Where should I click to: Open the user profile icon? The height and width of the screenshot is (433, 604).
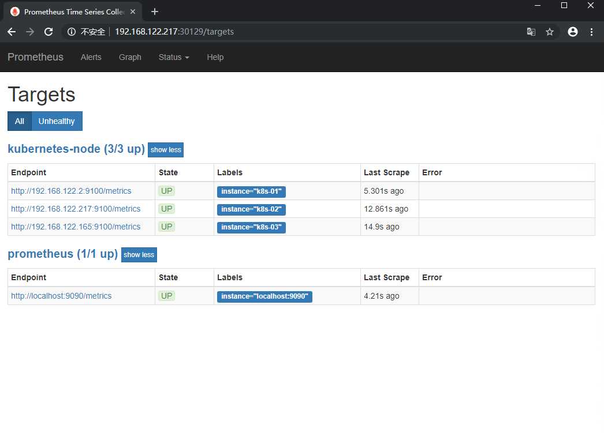click(573, 32)
